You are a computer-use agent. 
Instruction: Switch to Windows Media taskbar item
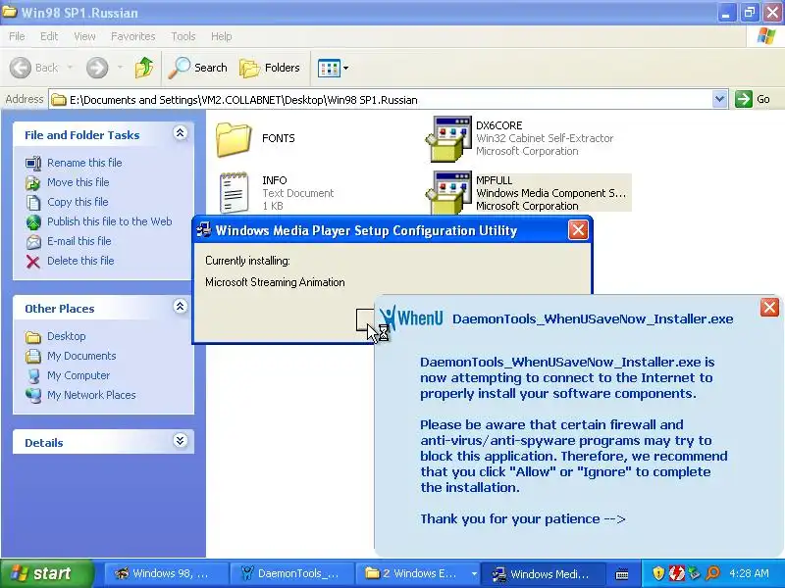tap(544, 573)
